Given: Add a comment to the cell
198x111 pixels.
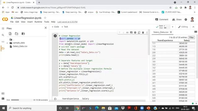Looking at the screenshot, I should click(131, 32).
